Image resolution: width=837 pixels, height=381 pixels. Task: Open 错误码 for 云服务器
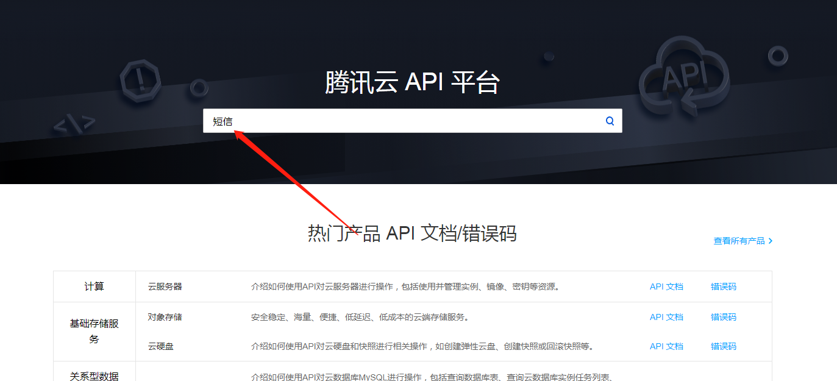pos(724,287)
